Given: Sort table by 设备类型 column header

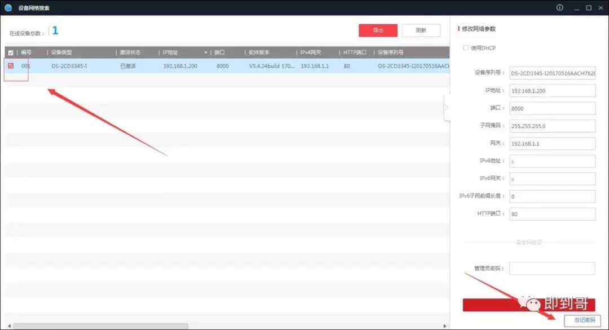Looking at the screenshot, I should [x=61, y=52].
